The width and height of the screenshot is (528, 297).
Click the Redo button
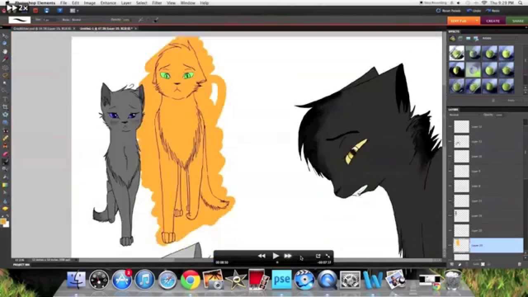click(493, 10)
